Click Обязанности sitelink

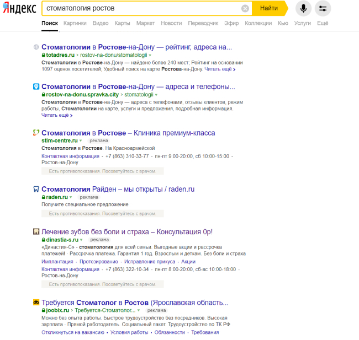pyautogui.click(x=170, y=332)
